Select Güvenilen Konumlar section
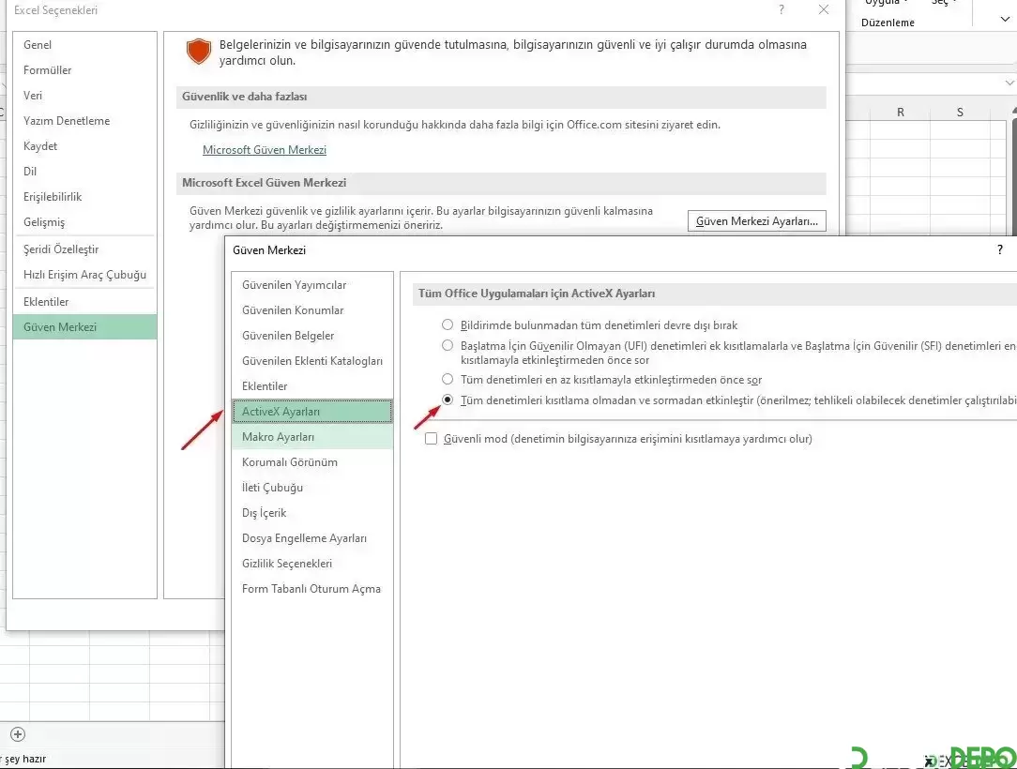 click(312, 309)
